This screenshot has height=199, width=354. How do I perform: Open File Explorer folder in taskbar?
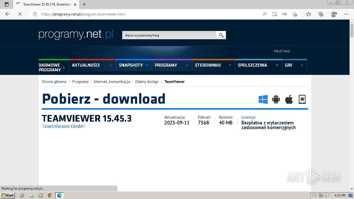click(x=31, y=195)
